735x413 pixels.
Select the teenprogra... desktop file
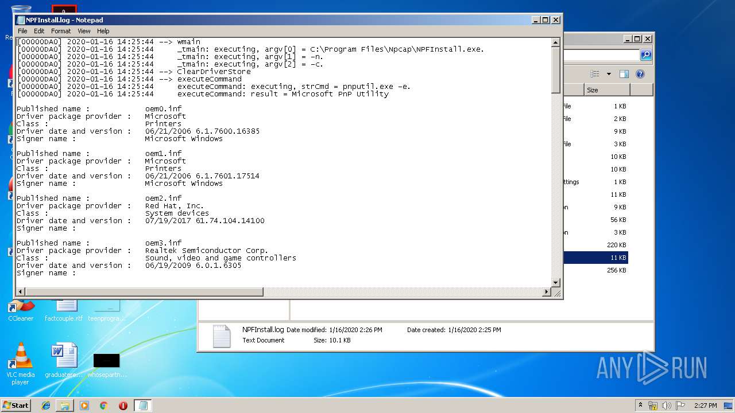tap(107, 310)
